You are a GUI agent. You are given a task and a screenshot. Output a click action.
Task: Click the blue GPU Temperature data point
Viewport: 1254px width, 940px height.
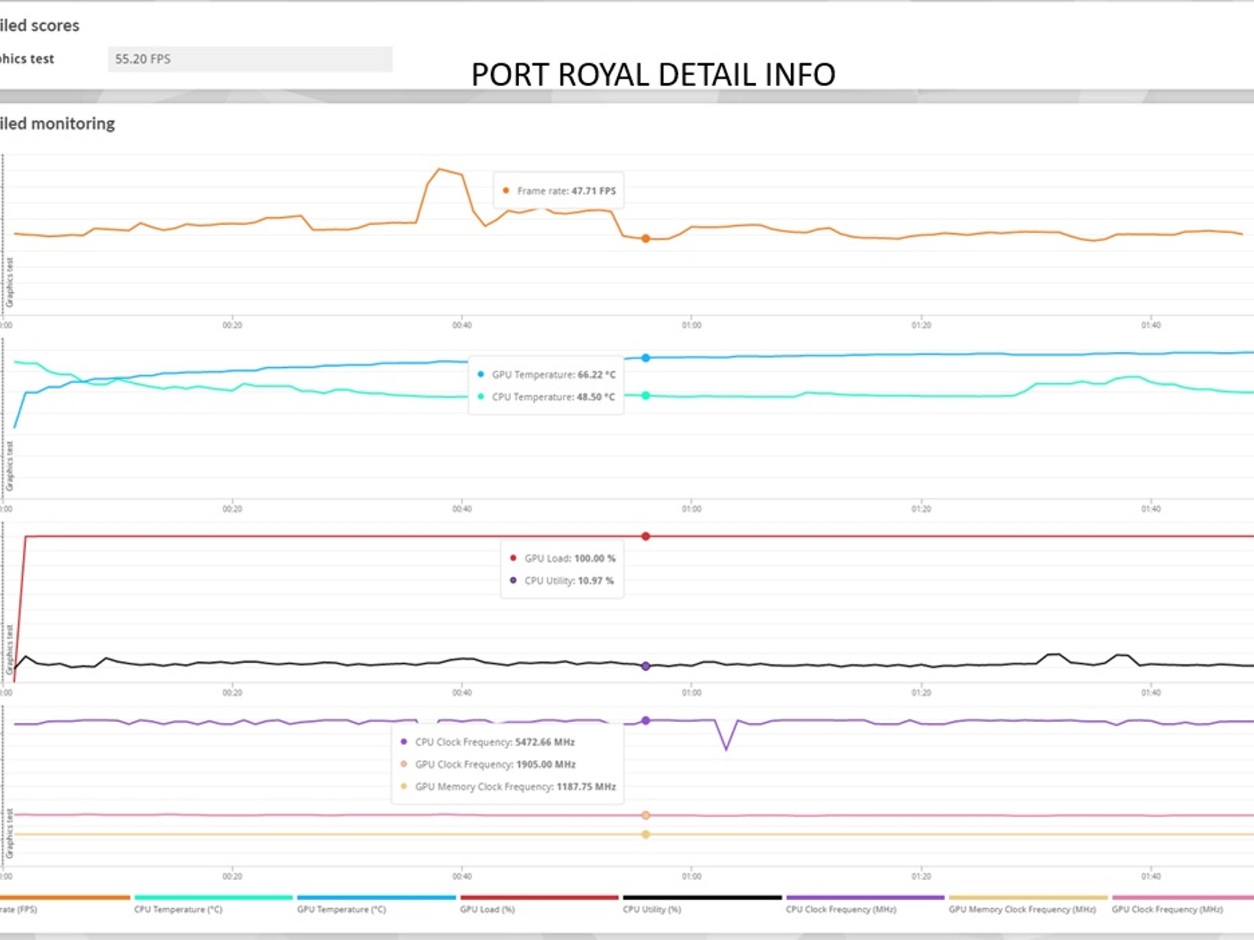pyautogui.click(x=645, y=358)
